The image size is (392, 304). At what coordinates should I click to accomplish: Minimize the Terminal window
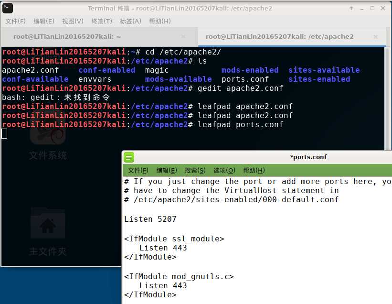(x=362, y=9)
